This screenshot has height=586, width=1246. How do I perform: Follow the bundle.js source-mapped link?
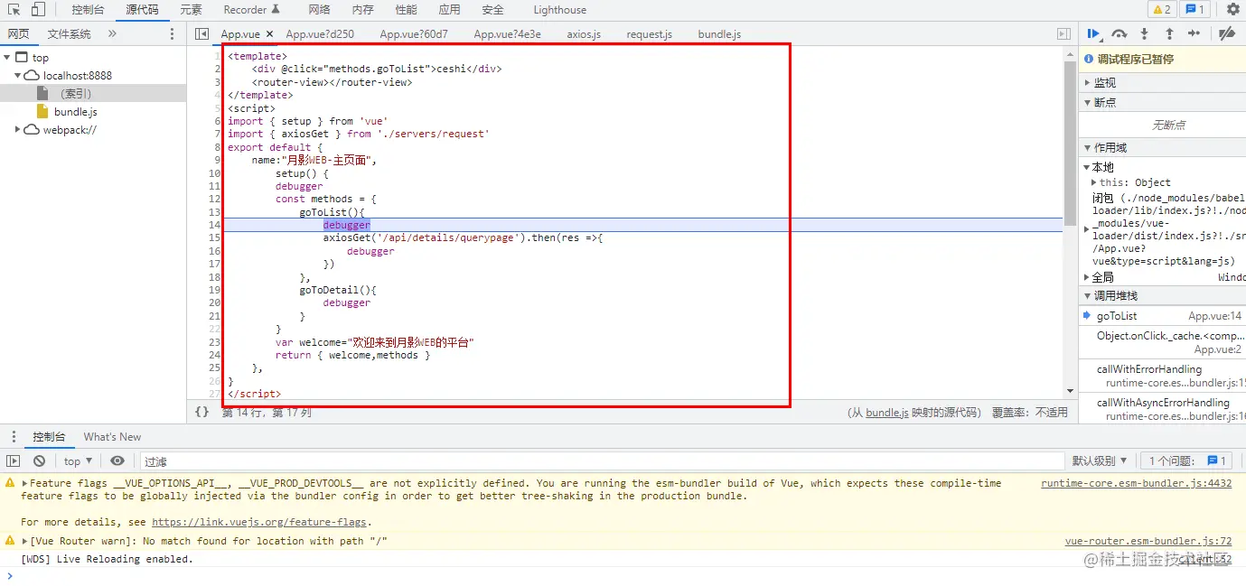pos(887,413)
